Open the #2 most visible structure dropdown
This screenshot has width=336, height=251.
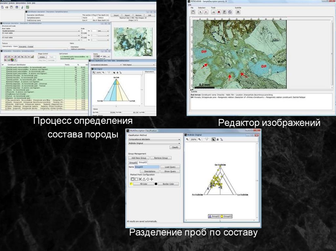41,35
